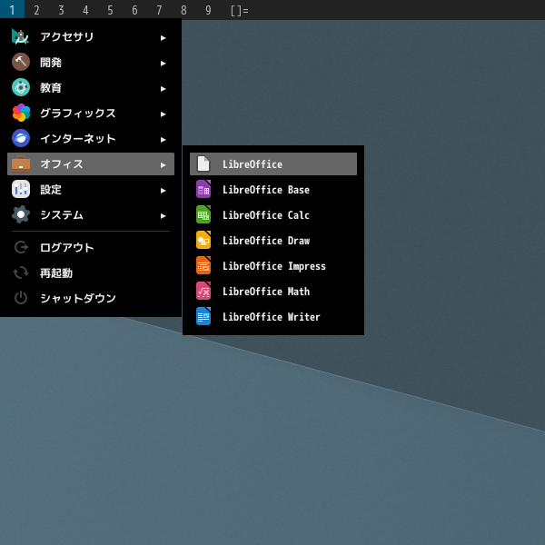Expand the グラフィックス submenu arrow
The width and height of the screenshot is (545, 545).
(163, 114)
